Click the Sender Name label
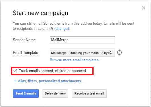This screenshot has height=107, width=151. tap(25, 40)
